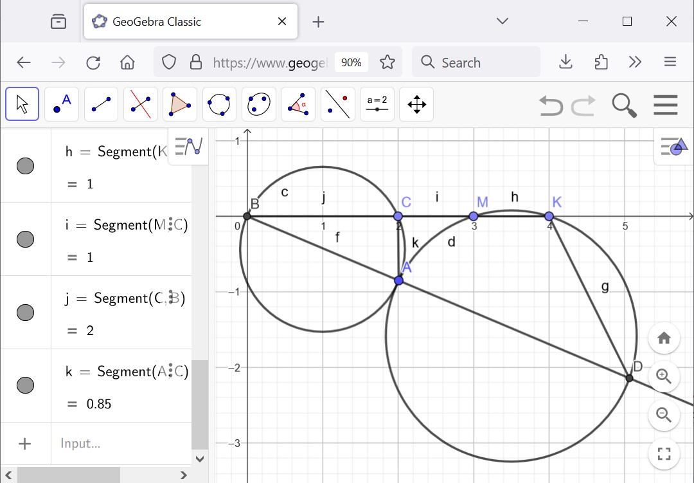Toggle visibility of segment j

[25, 313]
